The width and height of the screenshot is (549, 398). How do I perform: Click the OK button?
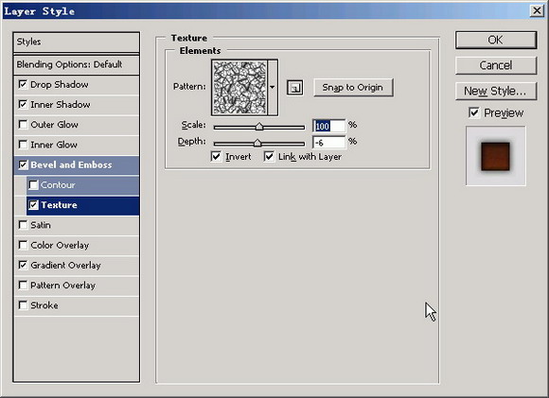[x=496, y=40]
